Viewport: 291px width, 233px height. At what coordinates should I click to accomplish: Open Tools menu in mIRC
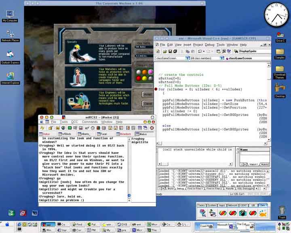(64, 122)
